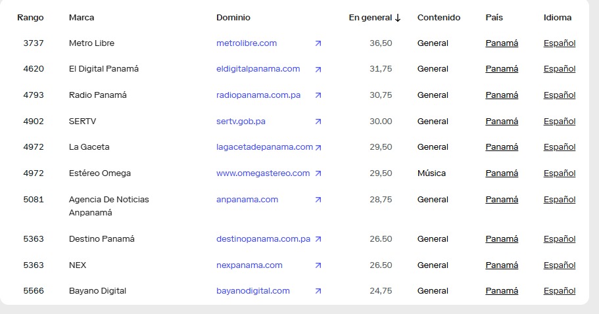The image size is (599, 314).
Task: Click external link icon for nexpanama.com
Action: (x=318, y=265)
